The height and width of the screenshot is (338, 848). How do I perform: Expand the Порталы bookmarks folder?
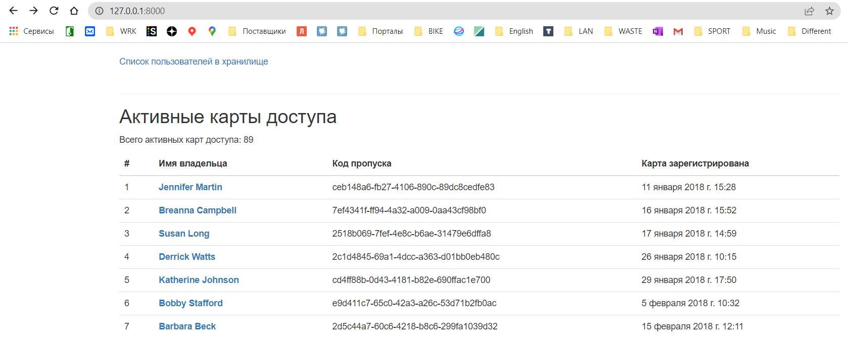coord(380,31)
